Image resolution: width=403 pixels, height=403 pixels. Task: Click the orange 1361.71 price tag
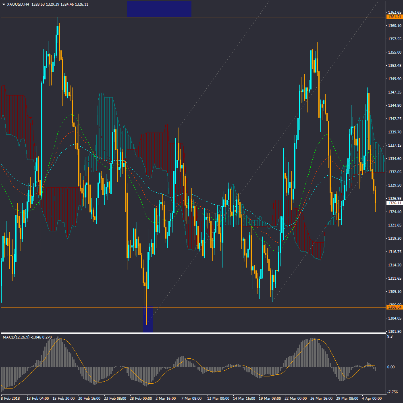point(394,17)
